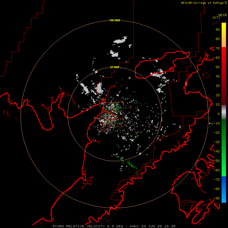Image resolution: width=228 pixels, height=228 pixels.
Task: Click the NEXLAB-College of DuPage watermark text
Action: pos(202,3)
